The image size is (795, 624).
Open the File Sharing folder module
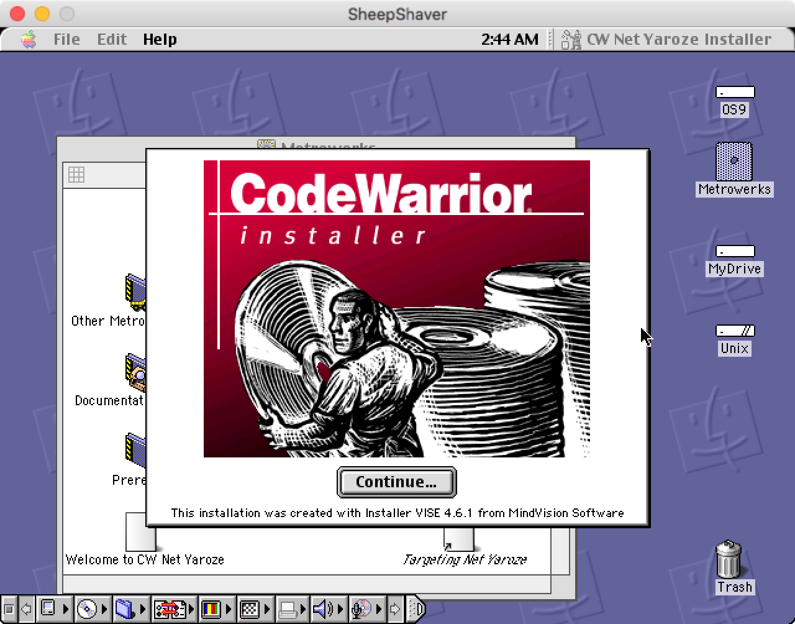point(132,609)
